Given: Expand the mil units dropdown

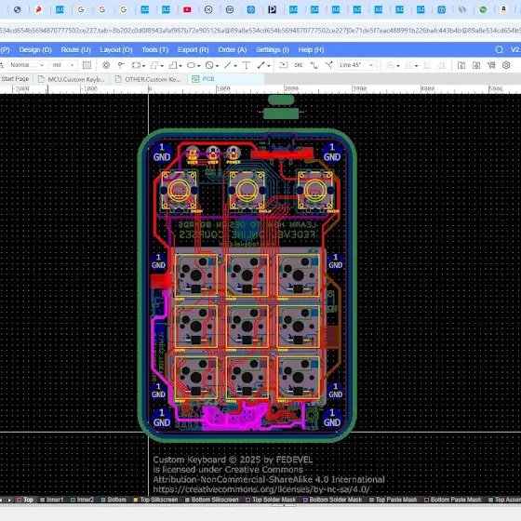Looking at the screenshot, I should click(63, 65).
